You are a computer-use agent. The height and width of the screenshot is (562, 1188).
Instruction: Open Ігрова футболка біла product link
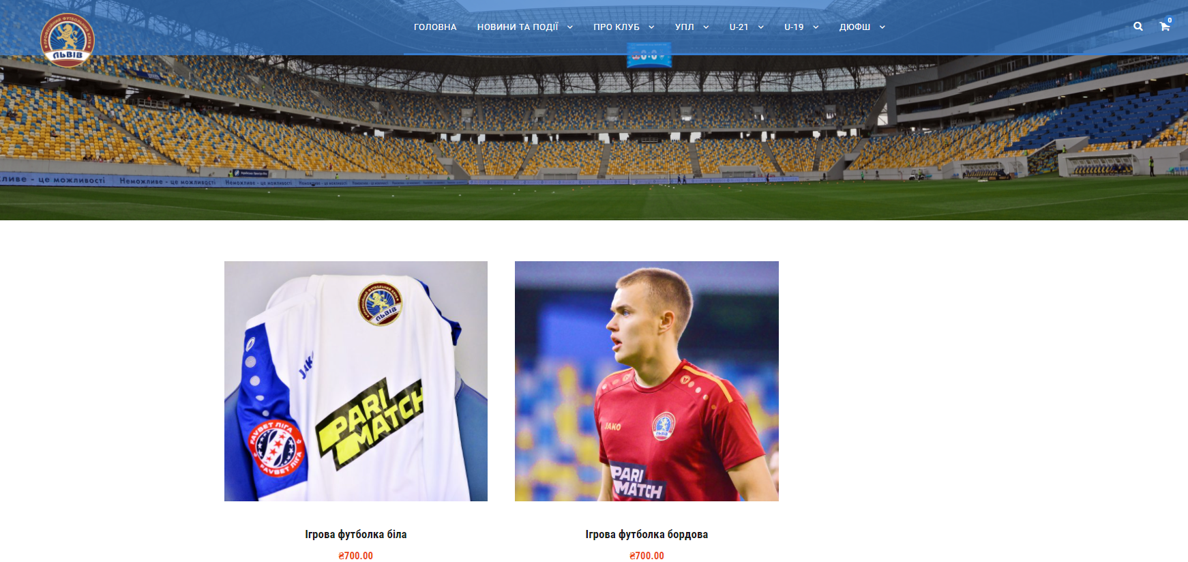click(356, 534)
